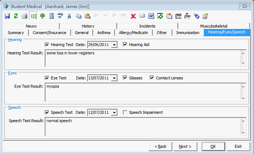Open the Allergy/Medicatn tab
Screen dimensions: 254x154
[x=133, y=33]
